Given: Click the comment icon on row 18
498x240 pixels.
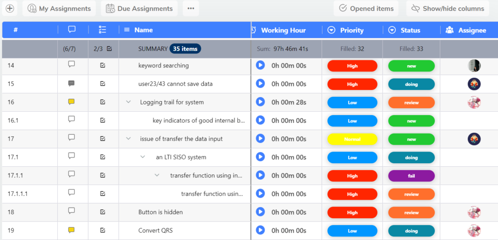Looking at the screenshot, I should pos(71,211).
